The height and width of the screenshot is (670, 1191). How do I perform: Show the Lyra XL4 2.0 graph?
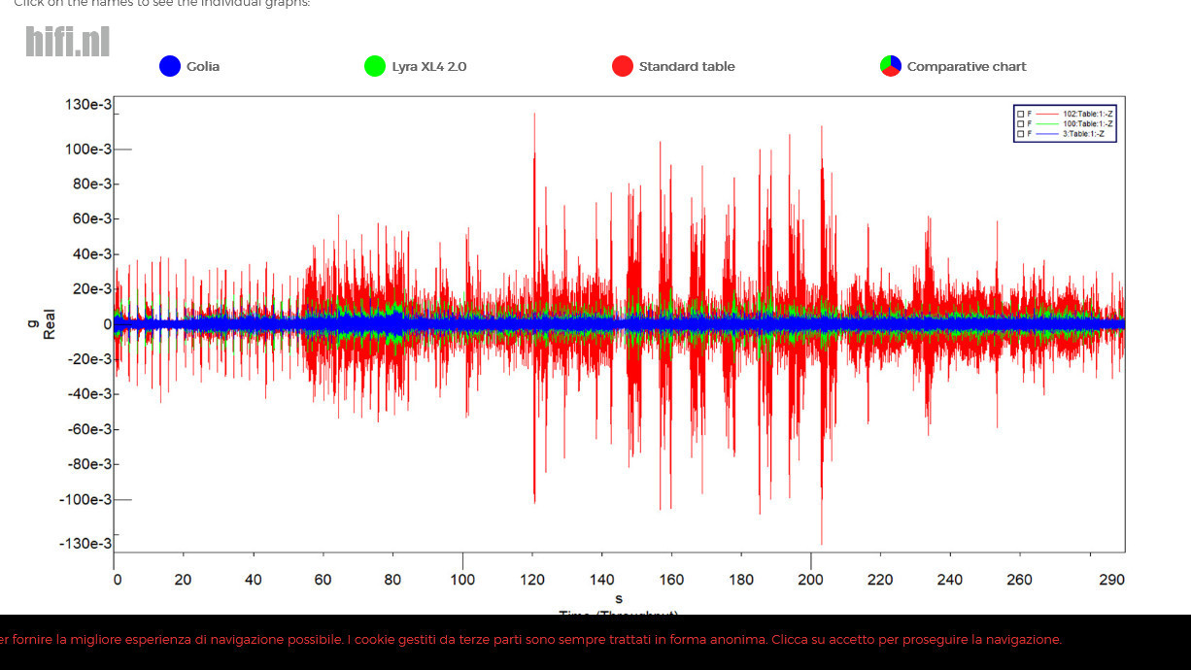tap(429, 67)
